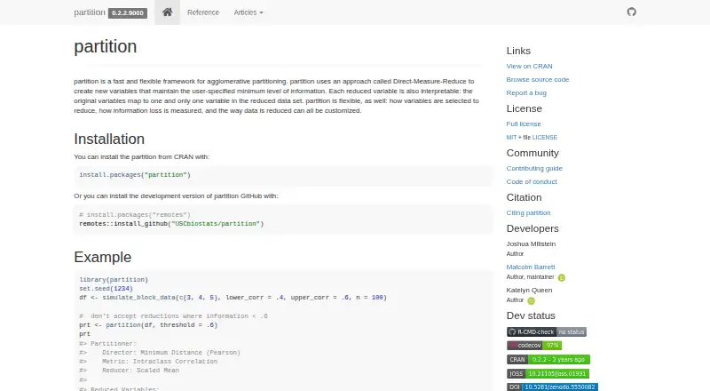The image size is (710, 391).
Task: Click the Katelyn Queen developer name
Action: click(x=529, y=291)
